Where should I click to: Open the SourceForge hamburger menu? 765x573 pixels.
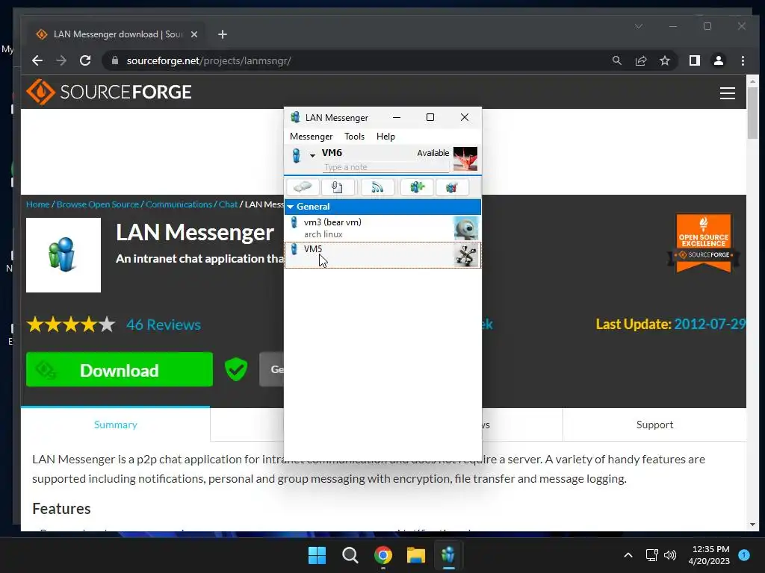click(x=728, y=93)
